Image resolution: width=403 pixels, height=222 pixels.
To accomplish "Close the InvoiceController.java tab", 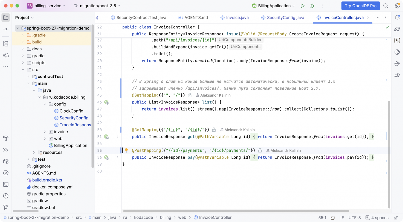I will [368, 18].
